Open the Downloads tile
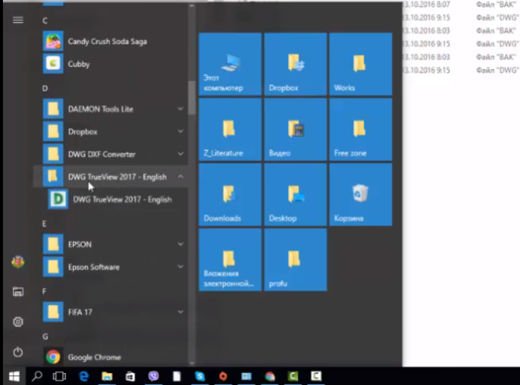This screenshot has height=385, width=520. click(230, 195)
